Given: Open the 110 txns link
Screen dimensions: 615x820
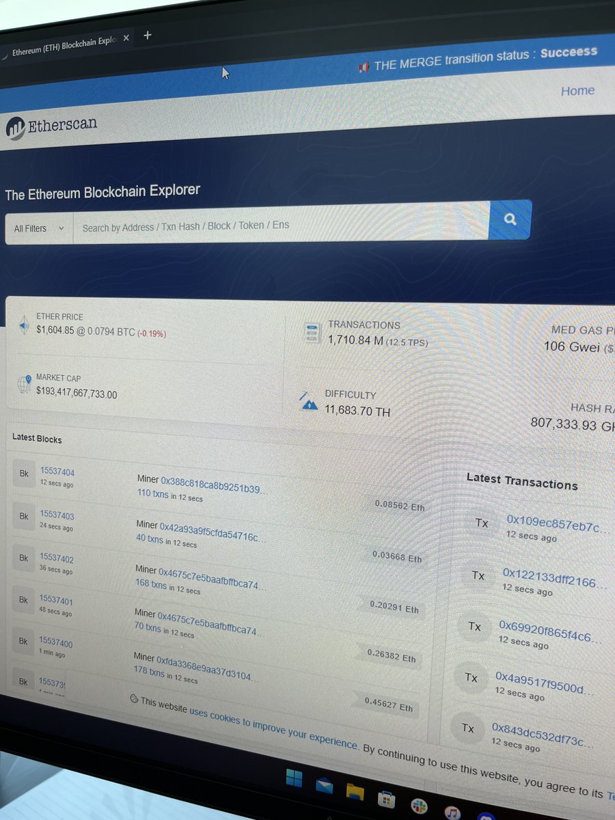Looking at the screenshot, I should click(x=153, y=493).
